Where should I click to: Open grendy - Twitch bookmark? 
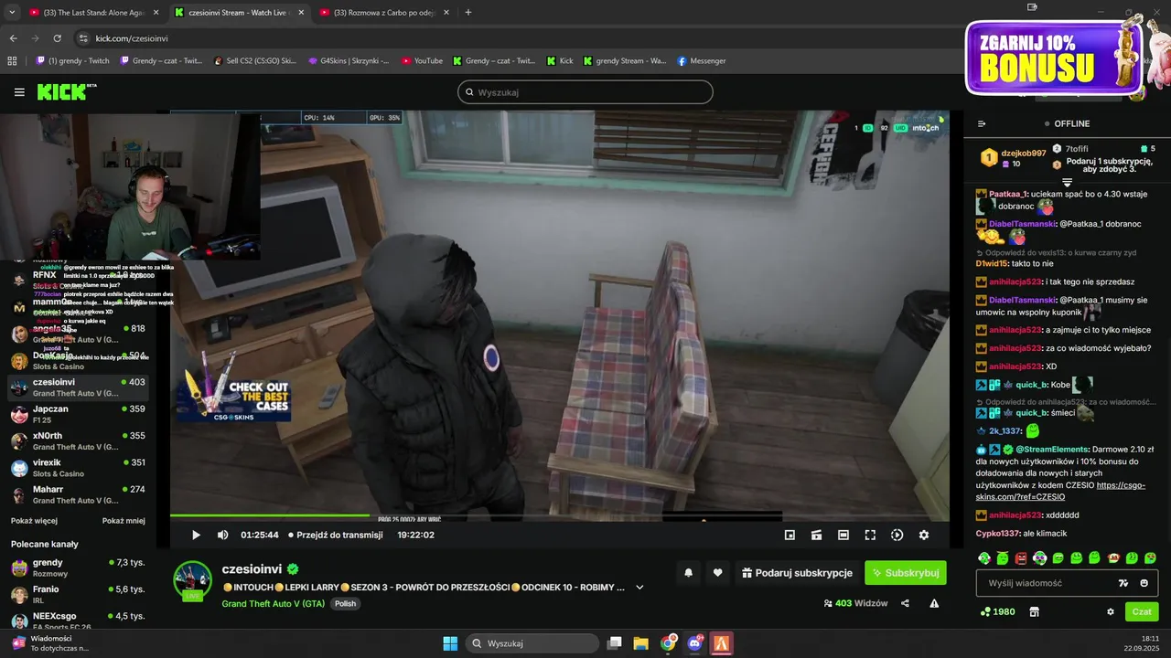click(72, 61)
